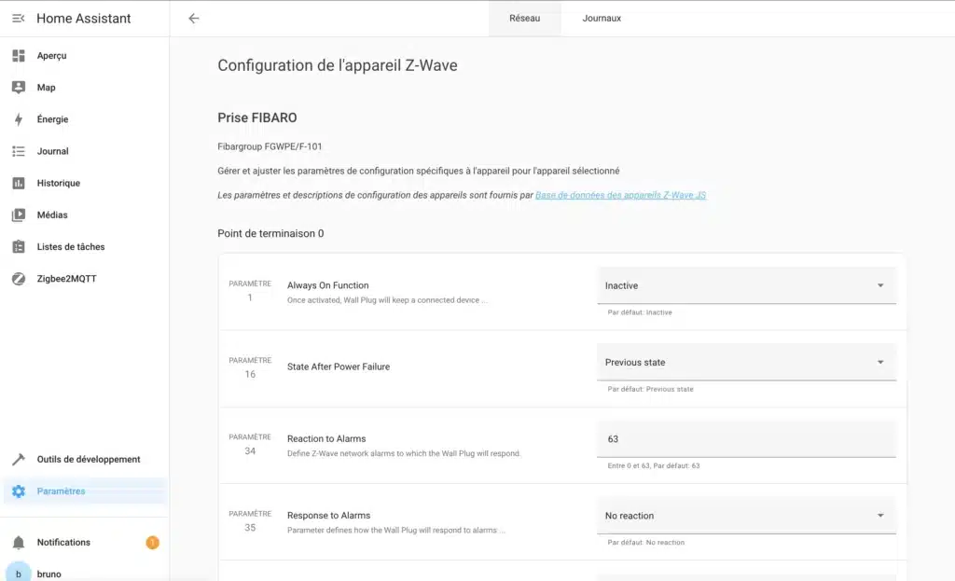Click the Configuration de l'appareil Z-Wave title

338,65
